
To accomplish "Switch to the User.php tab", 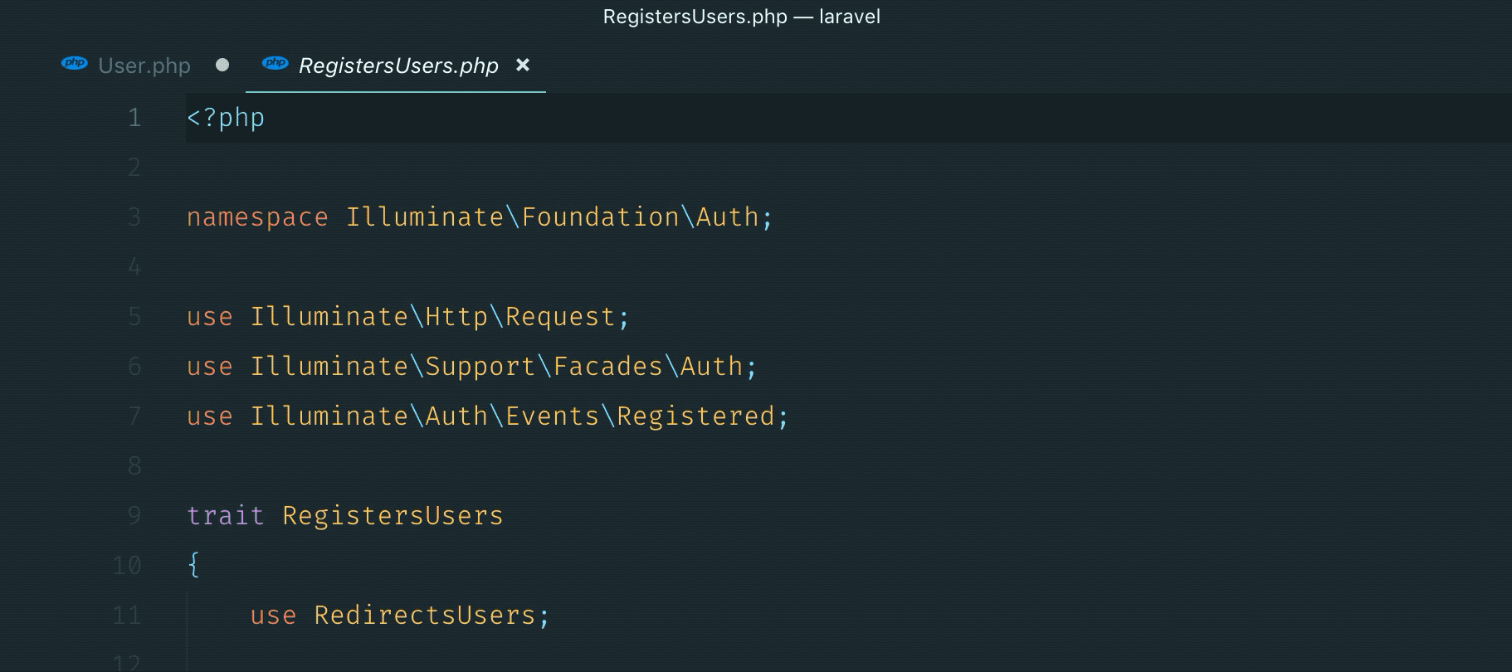I will 144,66.
